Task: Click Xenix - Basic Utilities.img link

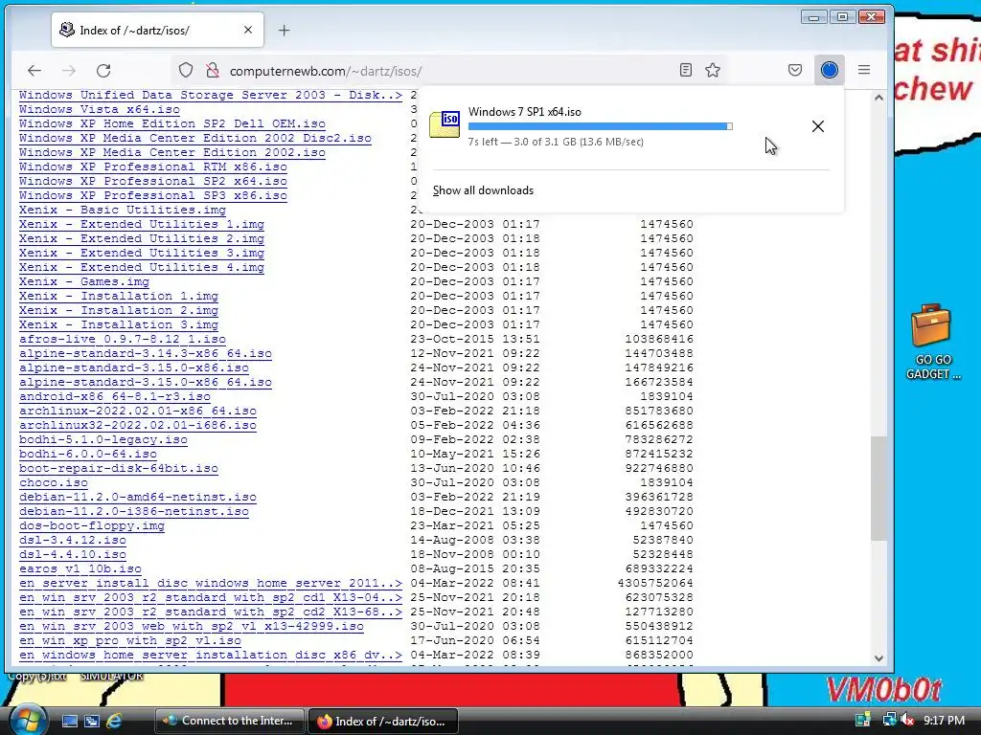Action: coord(122,210)
